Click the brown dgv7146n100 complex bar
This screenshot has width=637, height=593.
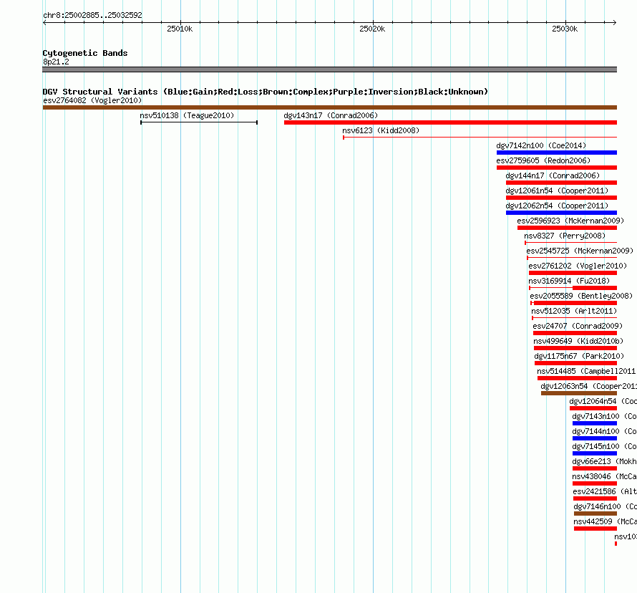(x=595, y=514)
